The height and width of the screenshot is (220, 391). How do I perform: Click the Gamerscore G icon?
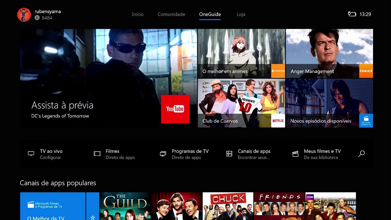37,18
